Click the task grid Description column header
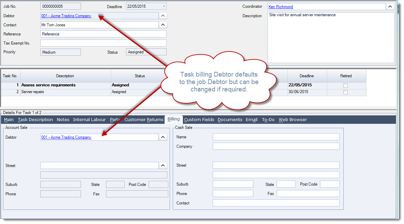The height and width of the screenshot is (224, 404). [65, 76]
